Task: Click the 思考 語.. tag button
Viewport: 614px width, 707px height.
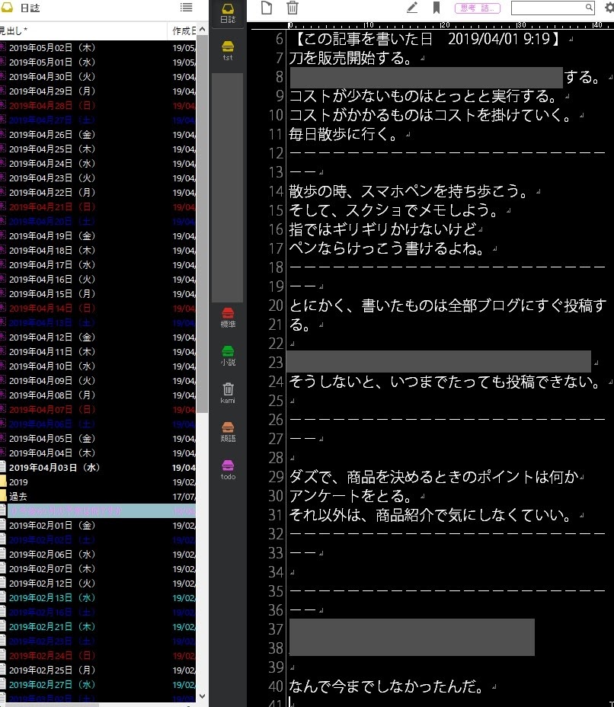Action: 478,8
